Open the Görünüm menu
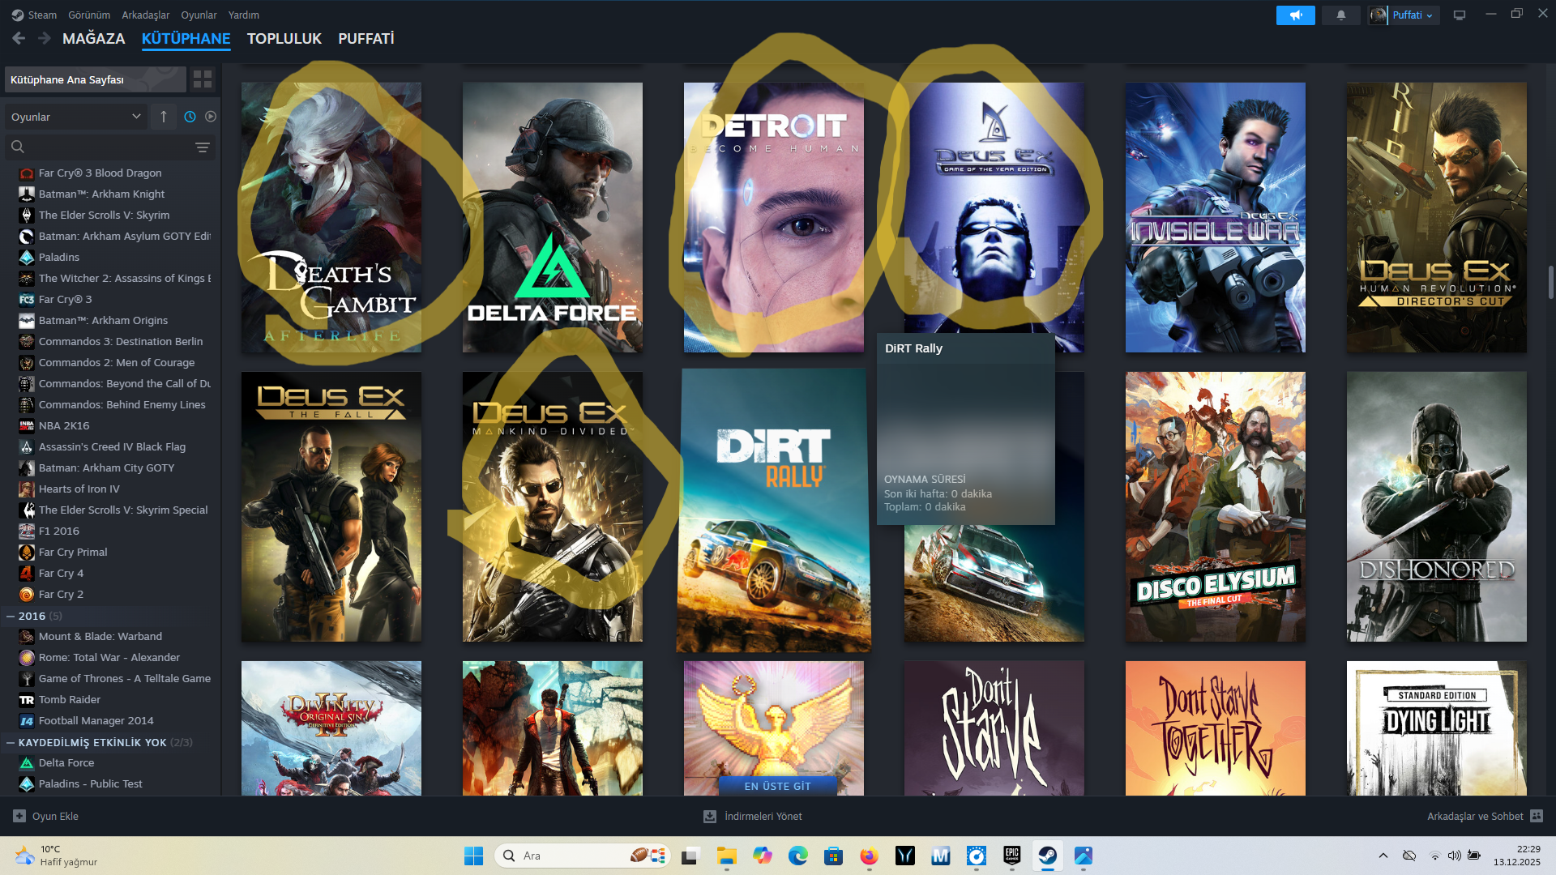The image size is (1556, 875). click(x=88, y=15)
